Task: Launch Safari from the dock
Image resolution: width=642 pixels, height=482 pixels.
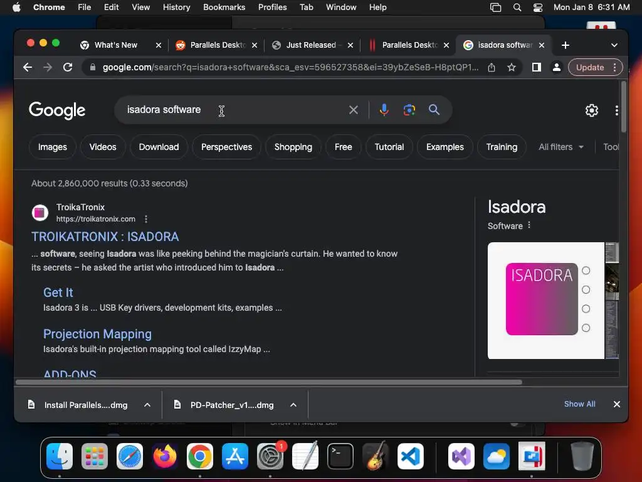Action: pos(130,456)
